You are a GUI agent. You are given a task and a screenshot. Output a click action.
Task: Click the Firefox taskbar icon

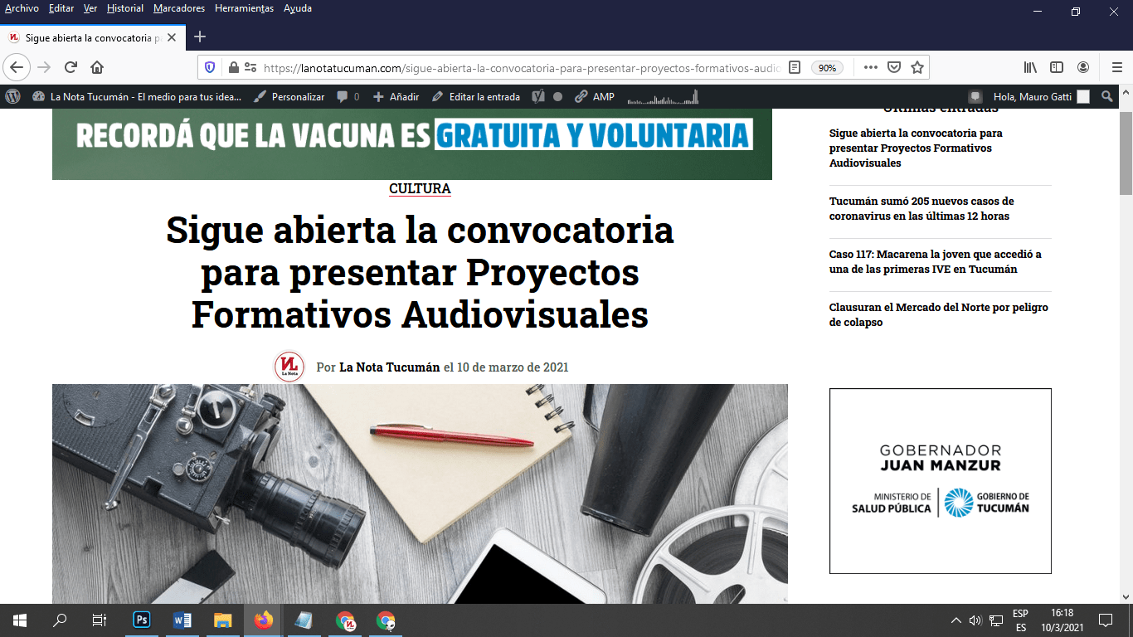pos(264,620)
